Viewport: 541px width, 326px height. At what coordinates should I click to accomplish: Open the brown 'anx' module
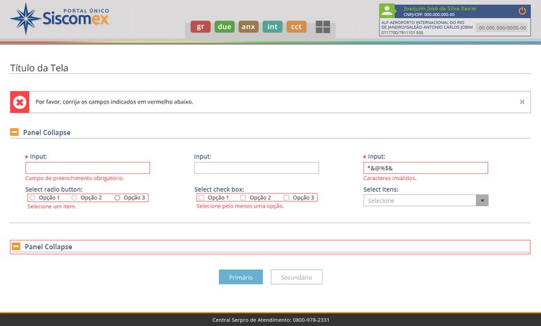point(249,27)
